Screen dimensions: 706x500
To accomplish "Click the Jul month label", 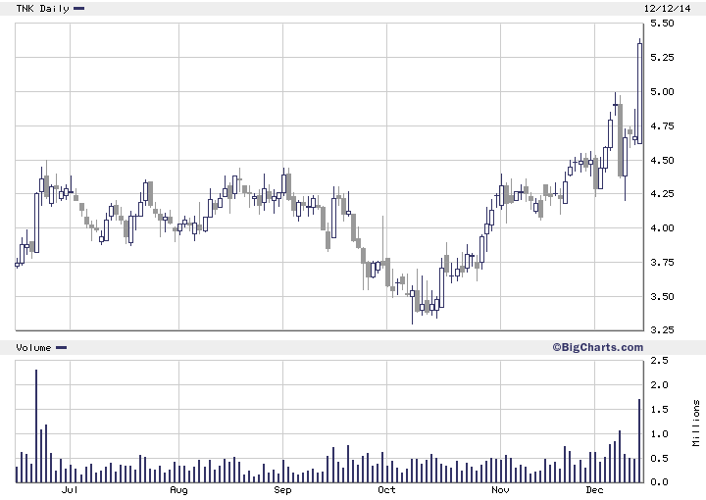I will (70, 489).
